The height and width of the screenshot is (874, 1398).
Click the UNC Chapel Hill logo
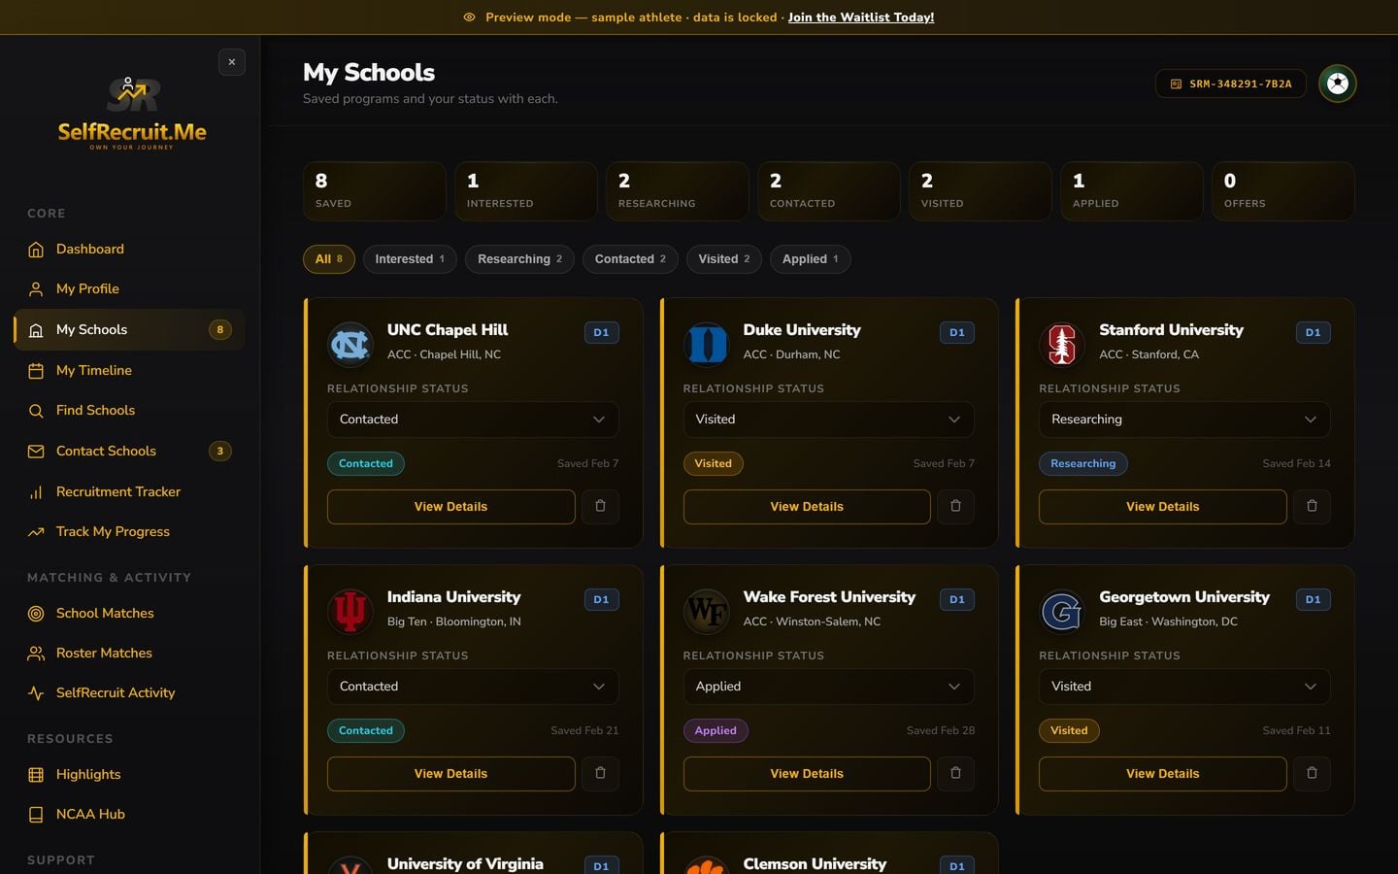click(350, 345)
